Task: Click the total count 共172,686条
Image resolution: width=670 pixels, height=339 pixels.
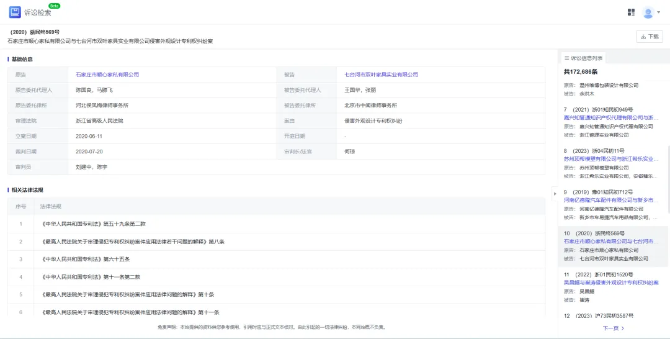Action: tap(580, 71)
